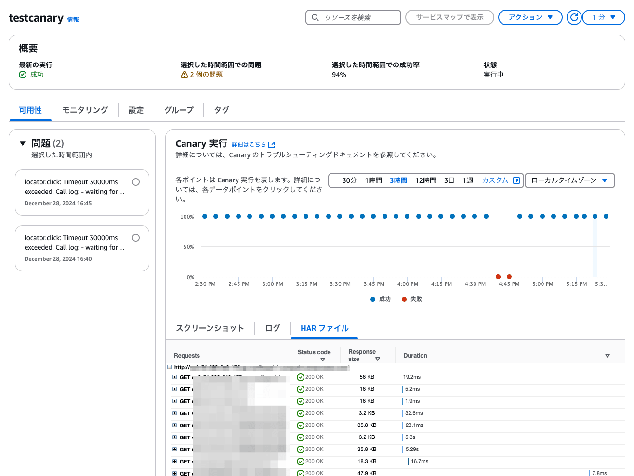Expand the GET request with 19.2ms duration
Viewport: 634px width, 476px height.
click(x=174, y=377)
